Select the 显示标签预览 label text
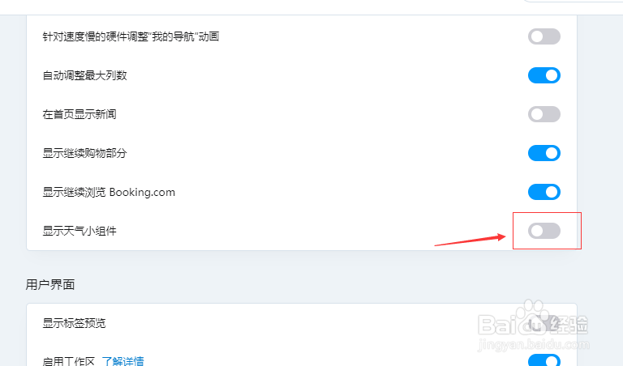The image size is (623, 366). (x=75, y=323)
